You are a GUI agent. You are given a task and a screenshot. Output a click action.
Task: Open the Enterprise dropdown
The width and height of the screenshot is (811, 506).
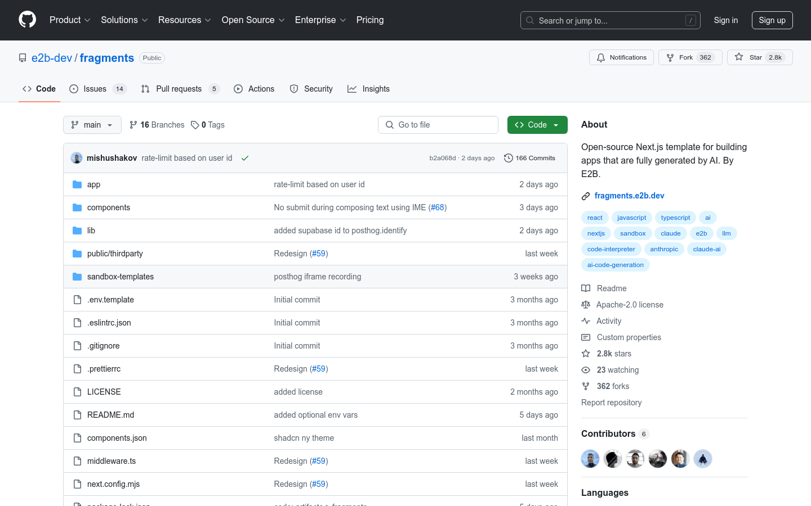pyautogui.click(x=320, y=20)
